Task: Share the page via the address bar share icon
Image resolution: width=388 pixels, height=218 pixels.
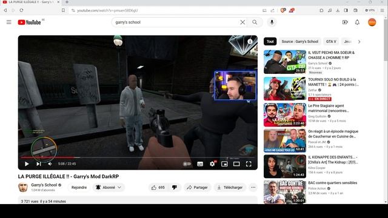Action: [x=272, y=10]
